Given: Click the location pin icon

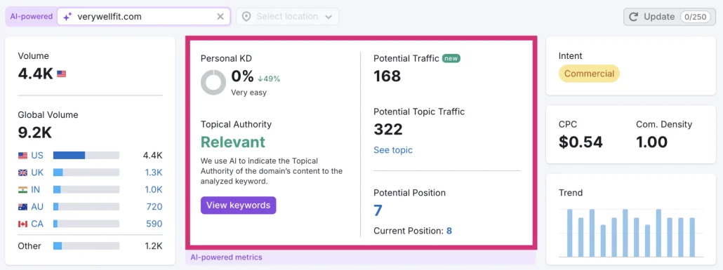Looking at the screenshot, I should tap(246, 17).
